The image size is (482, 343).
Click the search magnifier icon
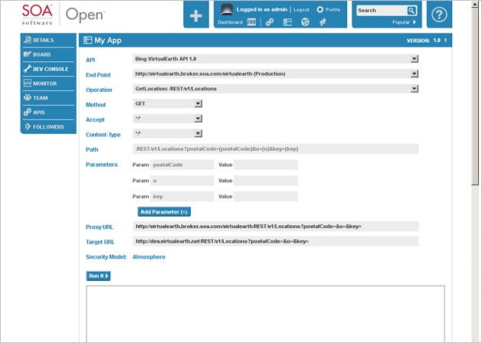tap(412, 11)
